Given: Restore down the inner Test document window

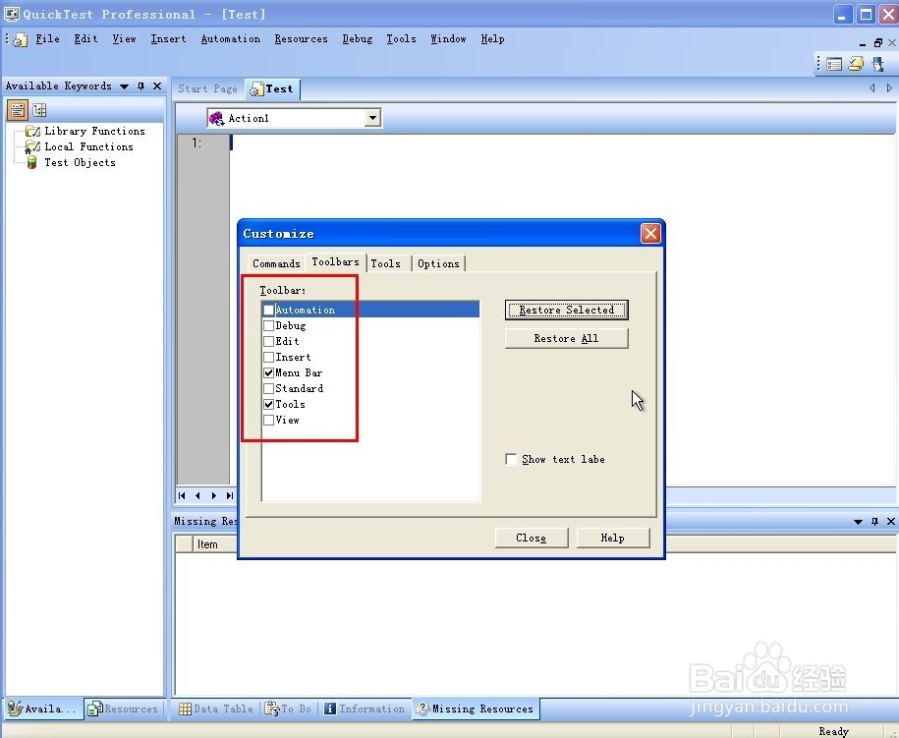Looking at the screenshot, I should (877, 43).
